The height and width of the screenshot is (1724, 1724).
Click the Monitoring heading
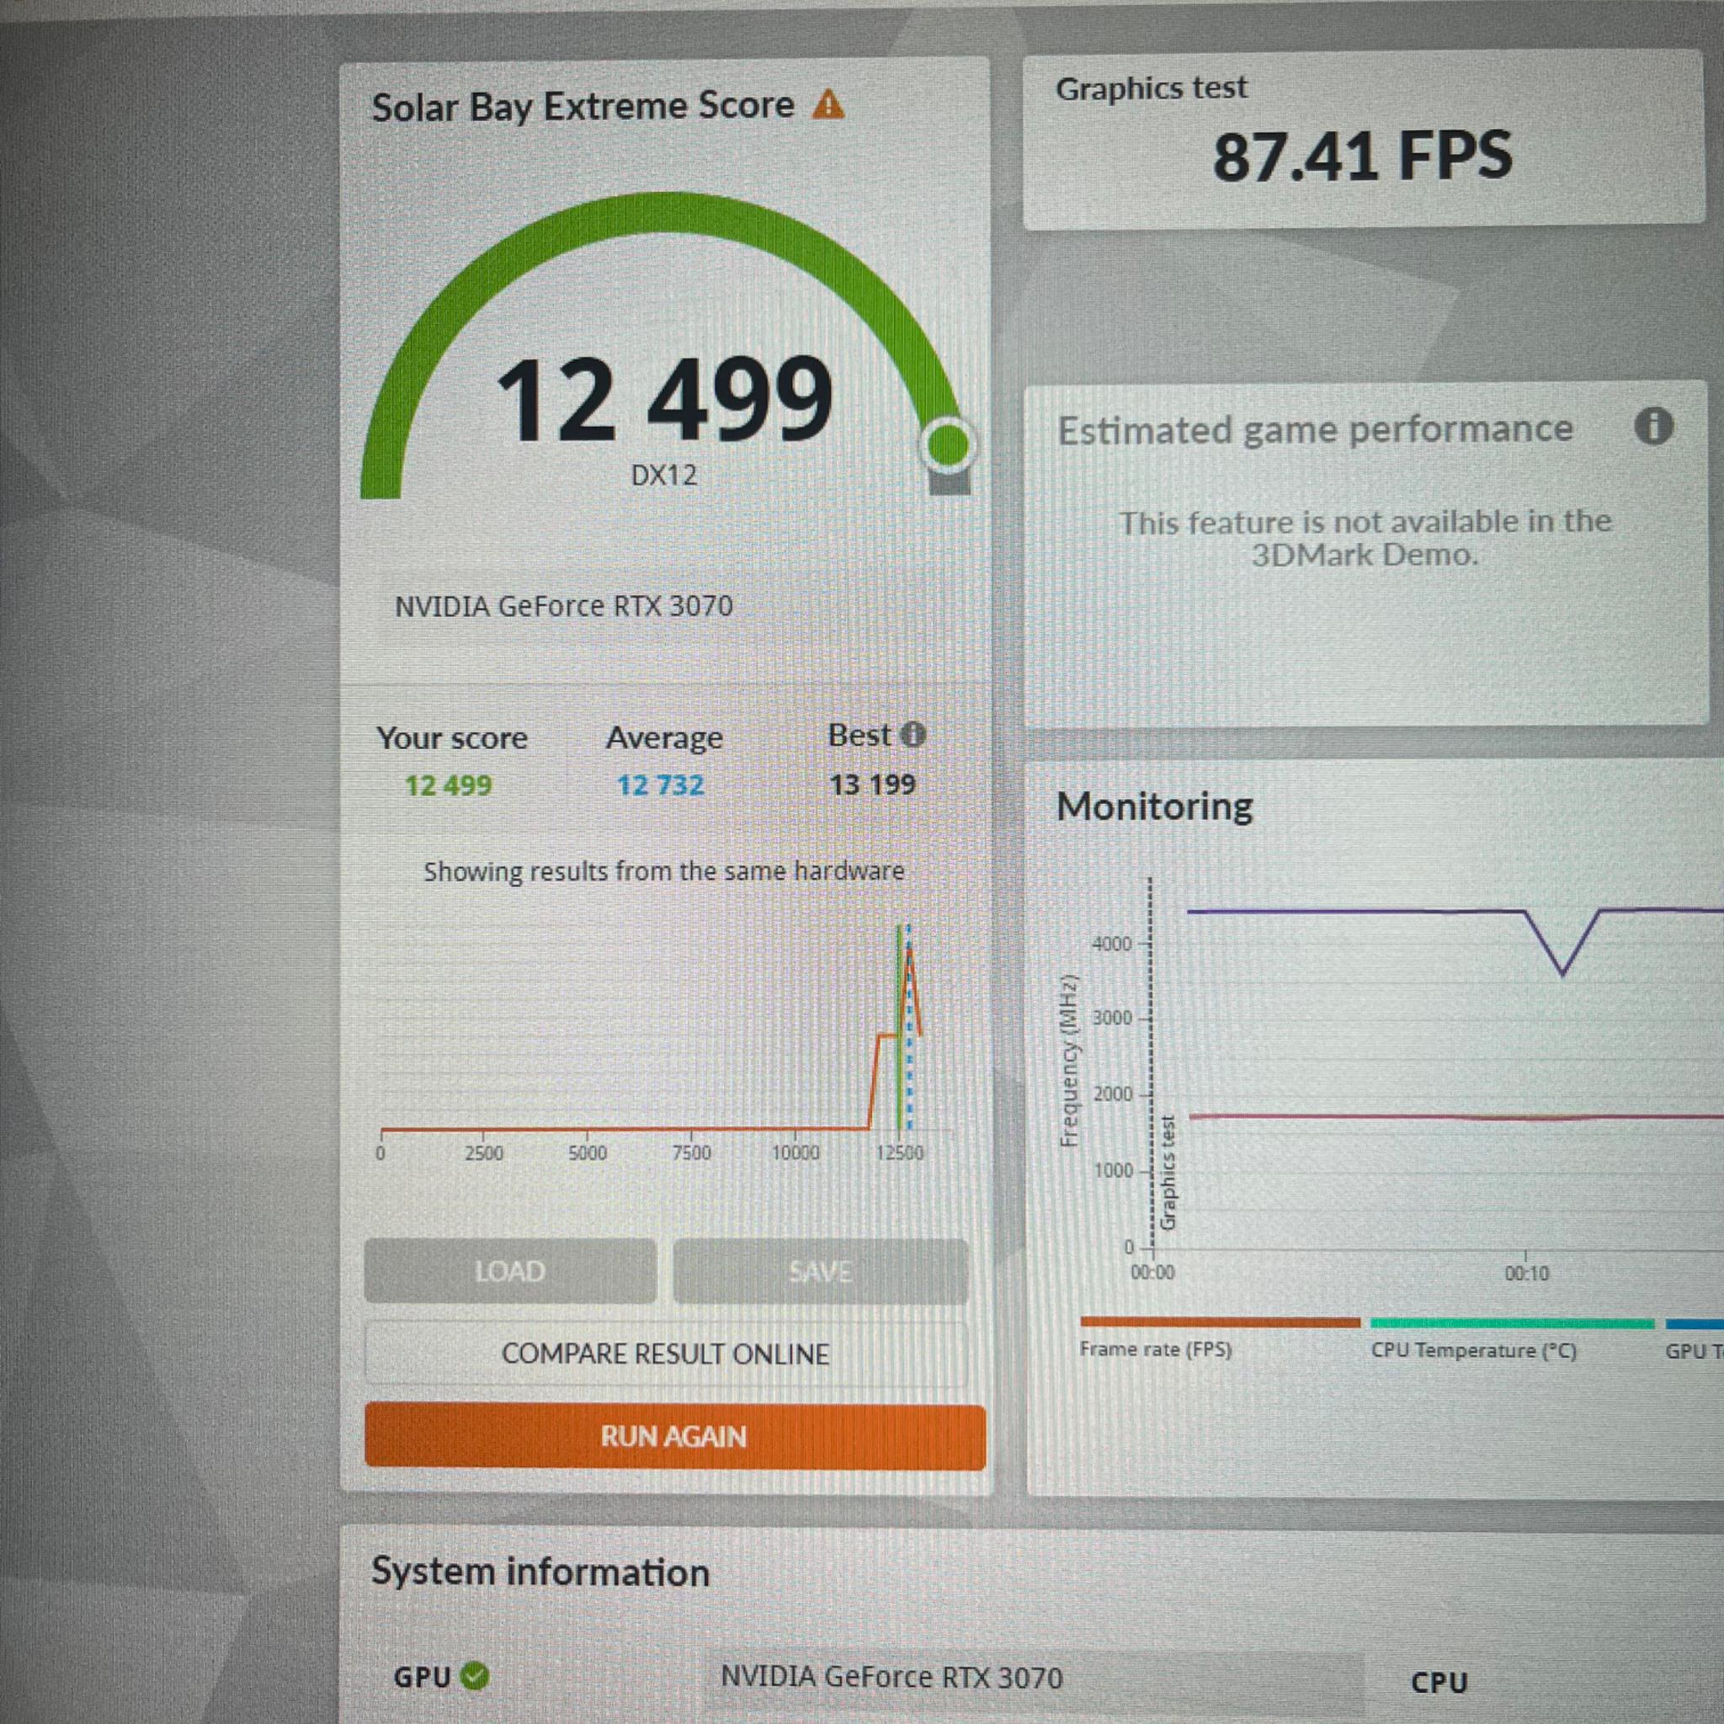click(1155, 806)
